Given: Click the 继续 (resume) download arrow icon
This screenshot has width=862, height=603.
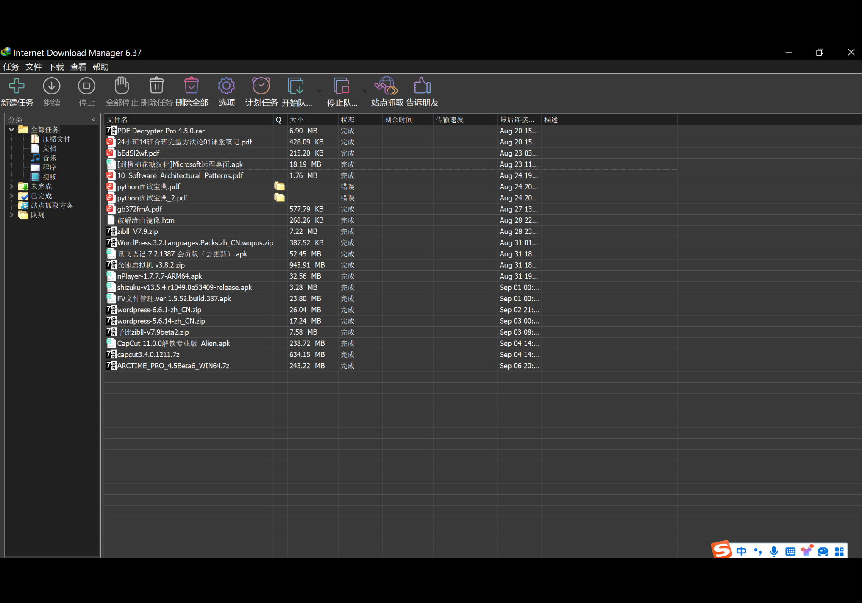Looking at the screenshot, I should [x=52, y=86].
